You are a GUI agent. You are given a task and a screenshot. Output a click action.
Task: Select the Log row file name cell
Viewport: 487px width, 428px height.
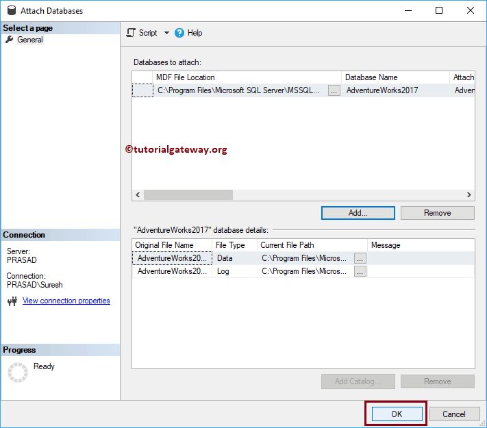click(172, 271)
